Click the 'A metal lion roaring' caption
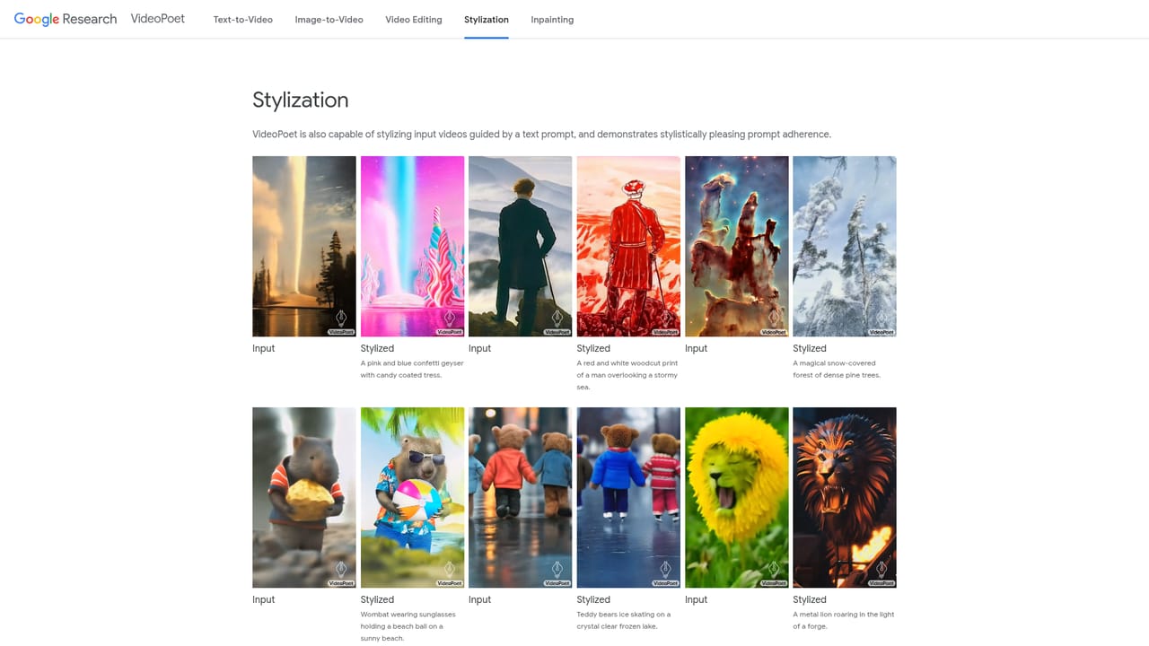 (844, 620)
